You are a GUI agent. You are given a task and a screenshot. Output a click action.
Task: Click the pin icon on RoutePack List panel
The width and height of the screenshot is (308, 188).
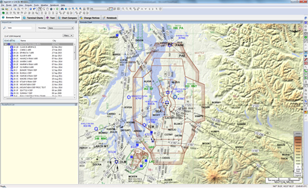tap(76, 104)
